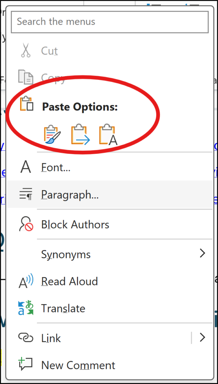The image size is (218, 384).
Task: Select the Keep Text Only paste icon
Action: (x=108, y=134)
